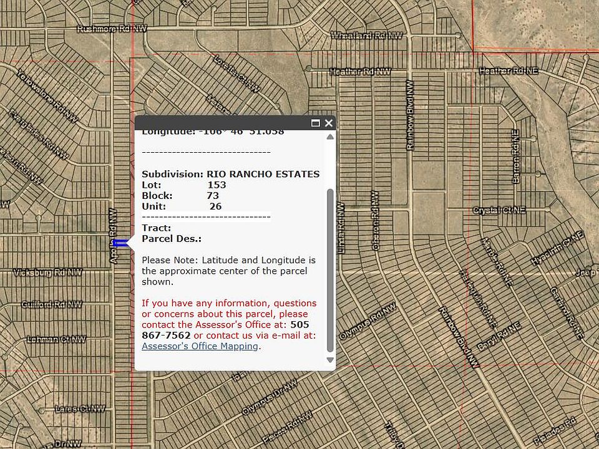Image resolution: width=599 pixels, height=449 pixels.
Task: Click the Guilford Rd NW street label
Action: 52,304
